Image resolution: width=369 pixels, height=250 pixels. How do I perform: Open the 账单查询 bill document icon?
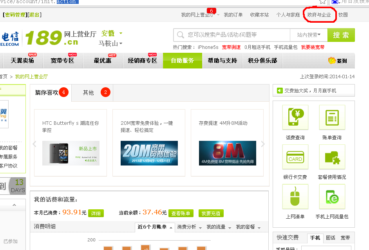pyautogui.click(x=332, y=117)
